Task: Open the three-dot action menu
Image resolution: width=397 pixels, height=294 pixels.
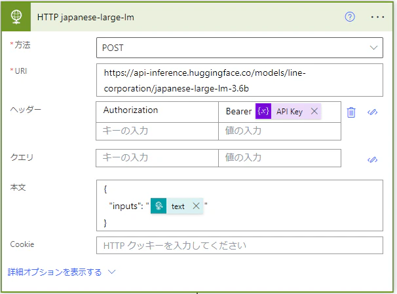Action: pyautogui.click(x=377, y=17)
